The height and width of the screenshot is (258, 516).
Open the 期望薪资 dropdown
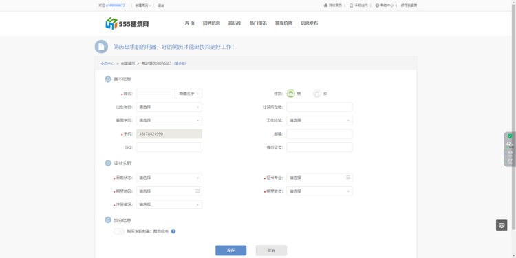(319, 191)
